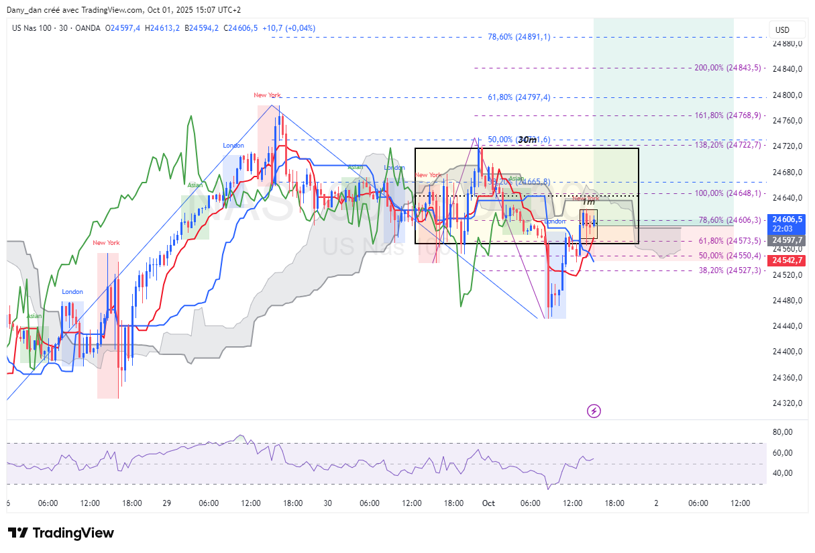Click the gray price tag 24597,7
The width and height of the screenshot is (815, 553).
coord(787,240)
